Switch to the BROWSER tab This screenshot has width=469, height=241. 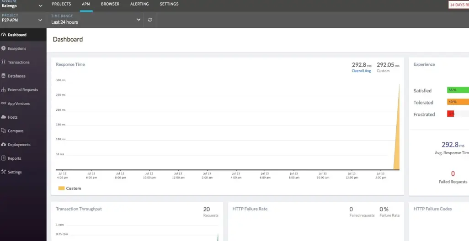tap(110, 4)
